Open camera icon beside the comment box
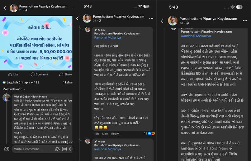The width and height of the screenshot is (251, 161). 6,149
